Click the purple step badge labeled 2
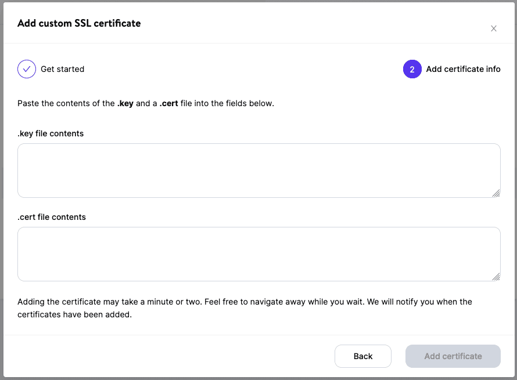 (412, 68)
